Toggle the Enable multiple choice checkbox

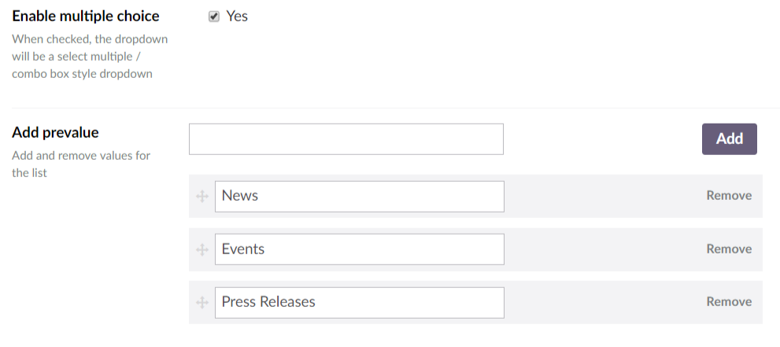pos(214,17)
